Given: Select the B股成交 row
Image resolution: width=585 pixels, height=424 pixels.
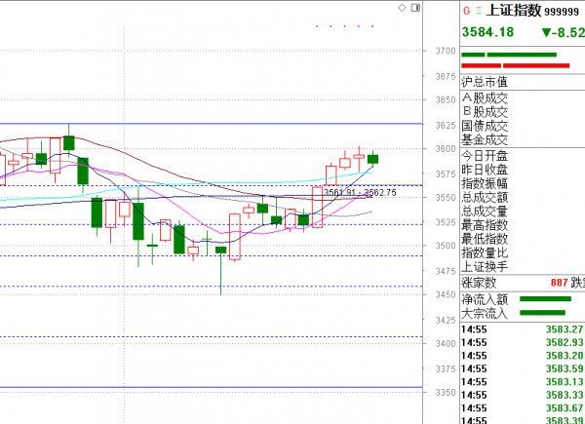Looking at the screenshot, I should pyautogui.click(x=486, y=111).
